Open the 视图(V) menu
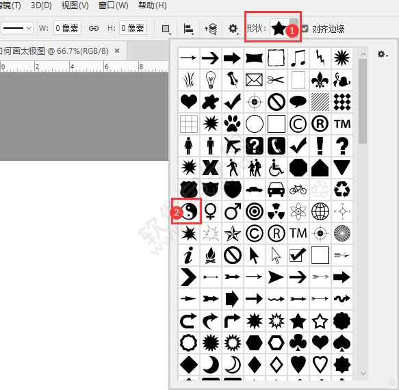The height and width of the screenshot is (390, 399). [75, 5]
